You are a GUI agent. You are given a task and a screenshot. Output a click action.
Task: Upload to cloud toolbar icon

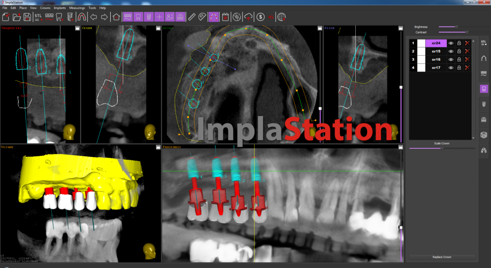(248, 17)
